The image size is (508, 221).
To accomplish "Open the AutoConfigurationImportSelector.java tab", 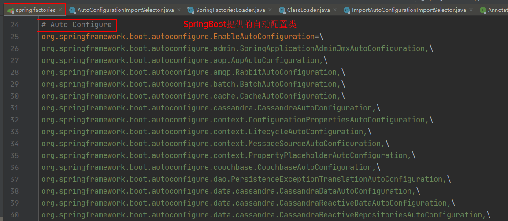I will [126, 10].
